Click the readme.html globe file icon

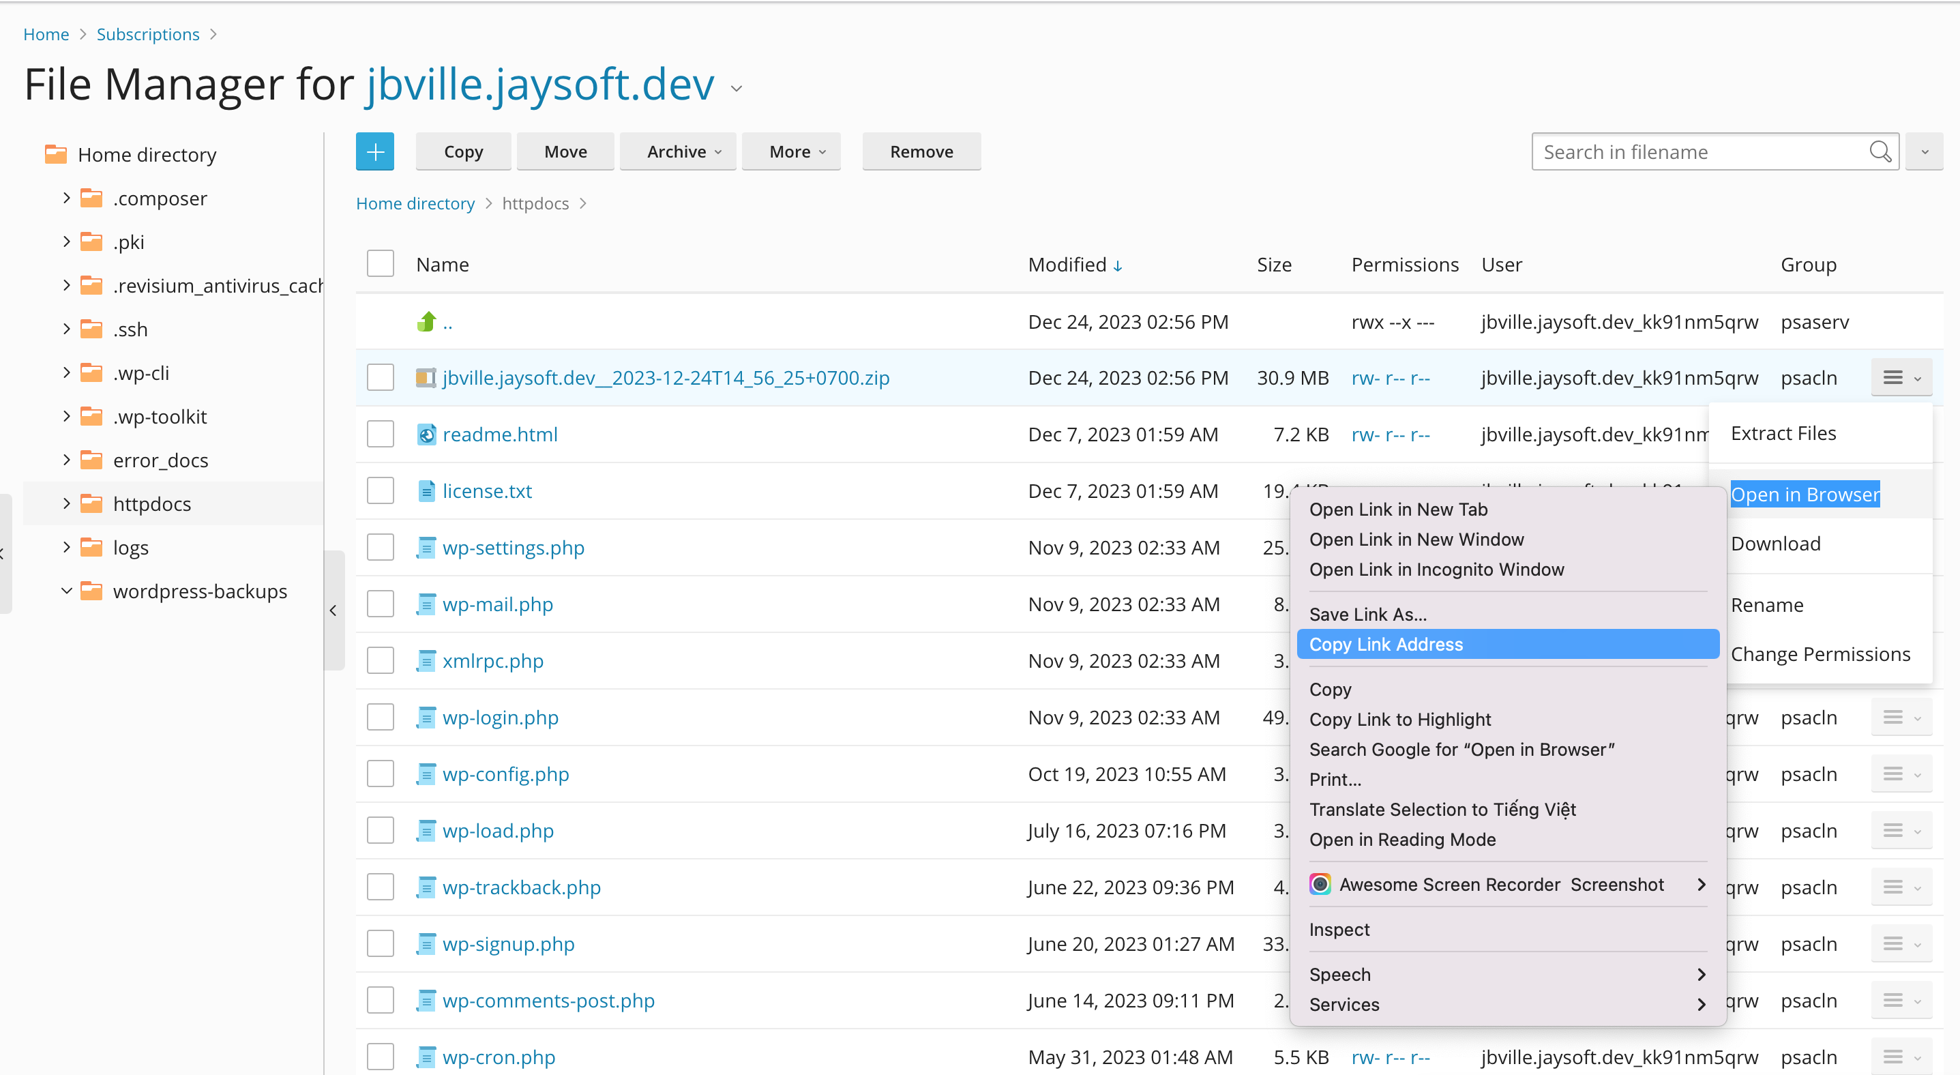pyautogui.click(x=426, y=435)
